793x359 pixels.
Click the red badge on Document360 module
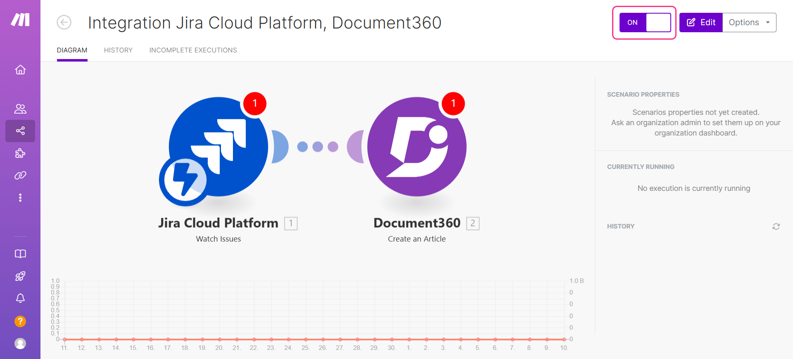[453, 103]
